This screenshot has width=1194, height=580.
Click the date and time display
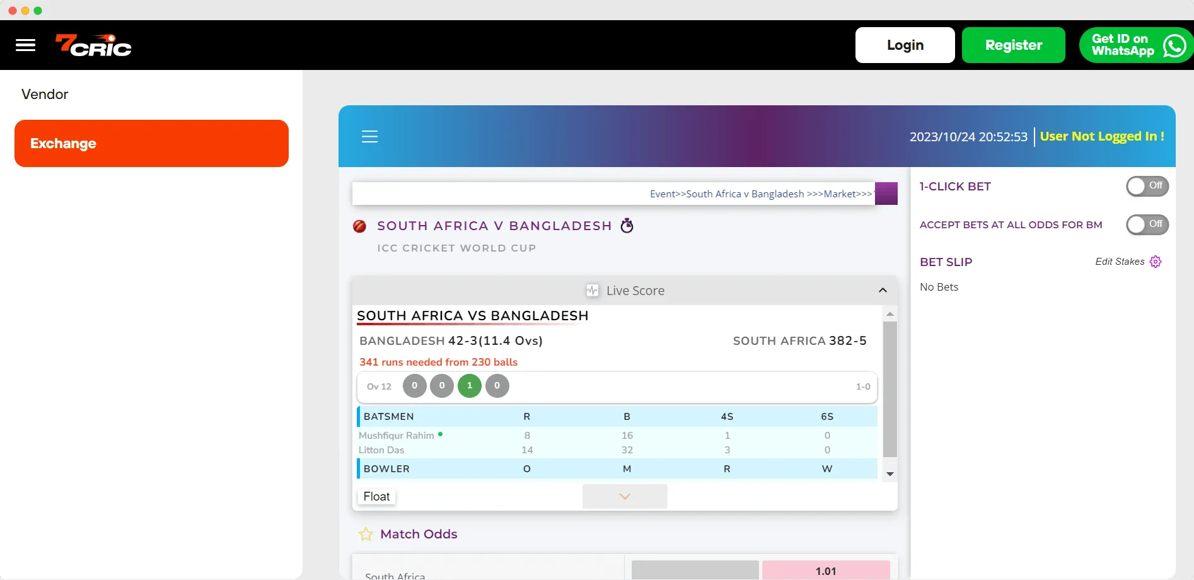[968, 136]
